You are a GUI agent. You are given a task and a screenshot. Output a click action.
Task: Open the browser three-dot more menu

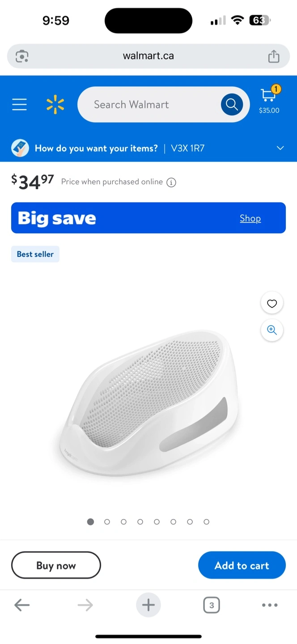(270, 606)
